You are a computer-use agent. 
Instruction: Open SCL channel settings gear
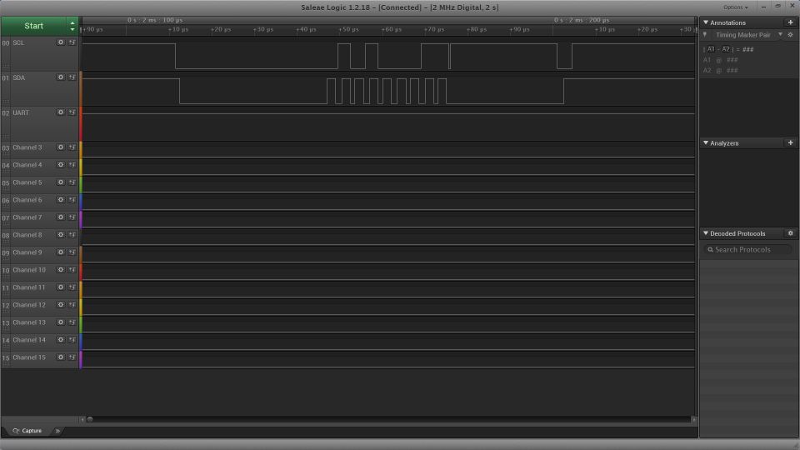click(60, 42)
